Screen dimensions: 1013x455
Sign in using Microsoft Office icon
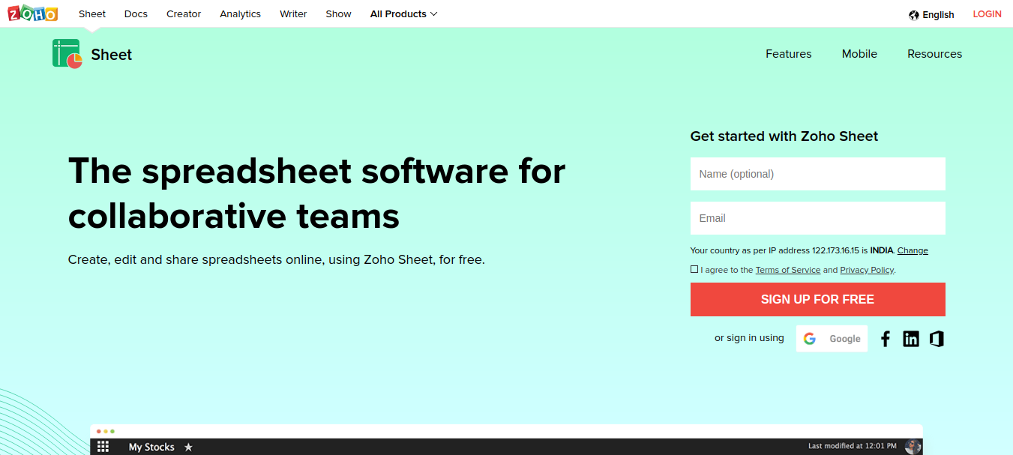[x=937, y=339]
